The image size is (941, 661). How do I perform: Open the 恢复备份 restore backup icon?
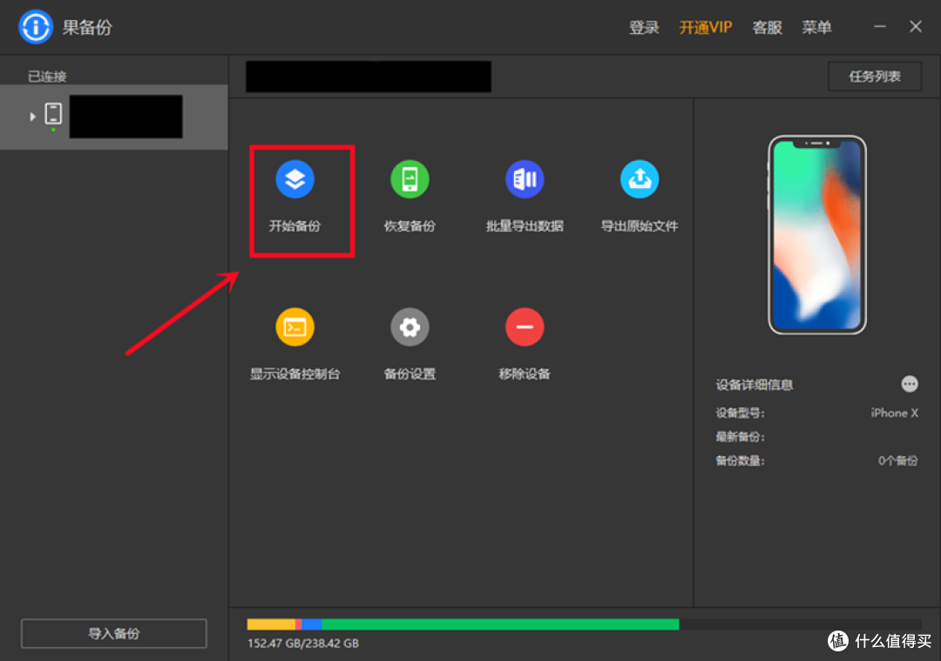click(x=410, y=179)
